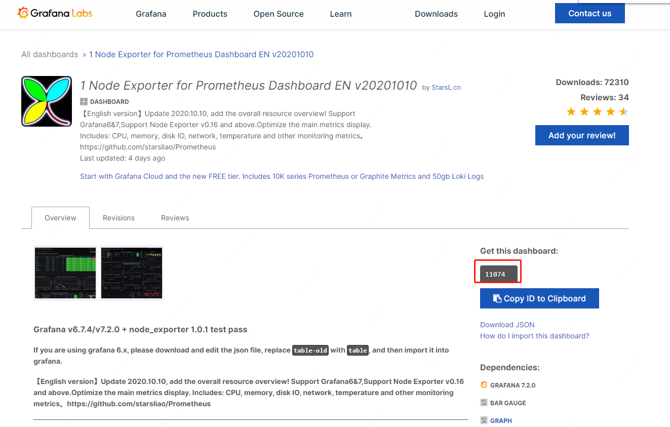
Task: Open the Grafana Cloud free tier link
Action: (x=282, y=176)
